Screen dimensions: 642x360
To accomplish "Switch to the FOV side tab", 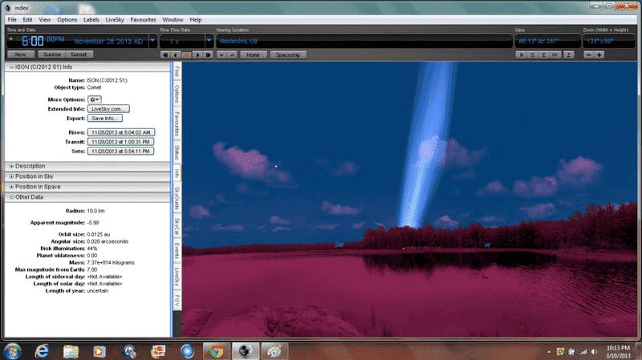I will point(177,301).
